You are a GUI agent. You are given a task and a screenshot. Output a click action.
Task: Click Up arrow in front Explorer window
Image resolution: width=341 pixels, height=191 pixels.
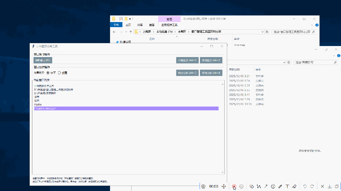coord(131,32)
